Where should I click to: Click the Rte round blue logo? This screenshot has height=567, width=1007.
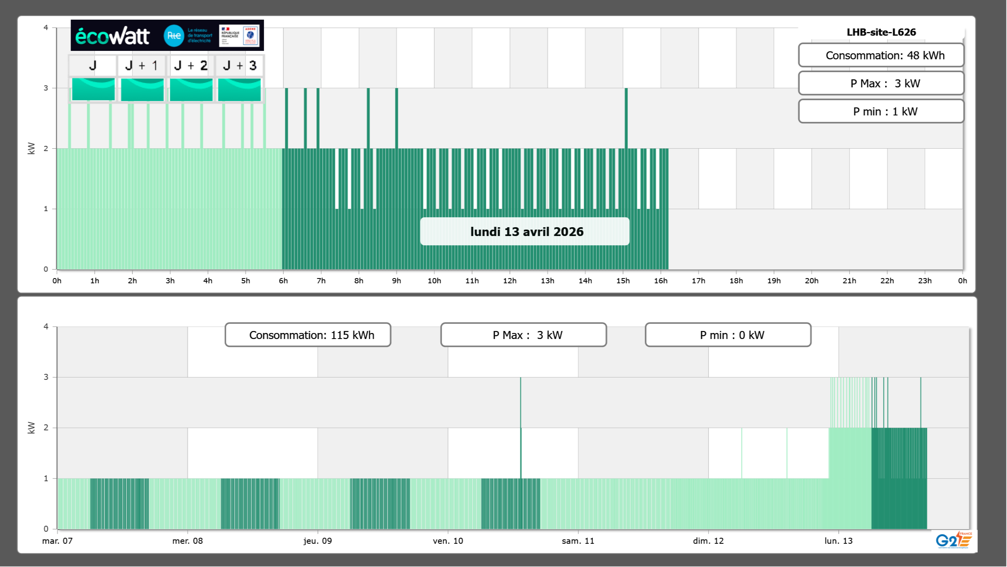pos(174,36)
